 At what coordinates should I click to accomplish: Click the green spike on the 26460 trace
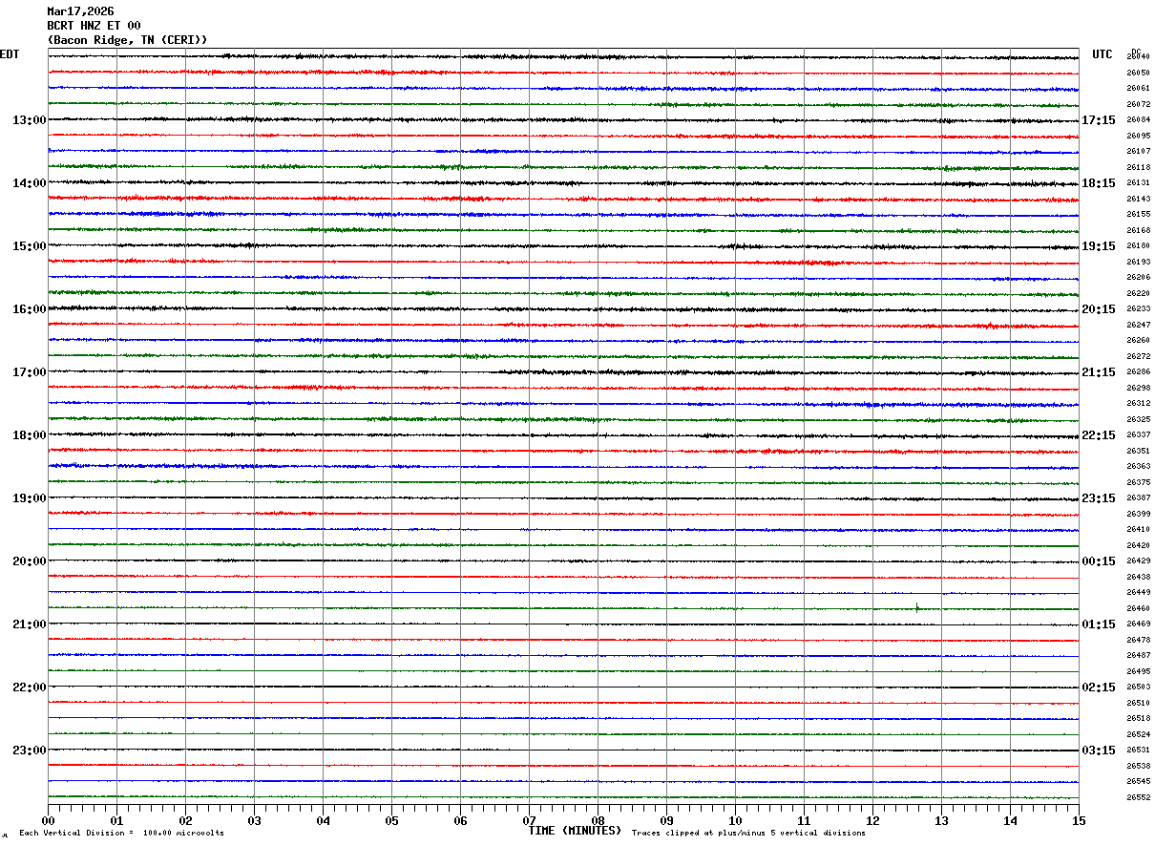(x=917, y=606)
